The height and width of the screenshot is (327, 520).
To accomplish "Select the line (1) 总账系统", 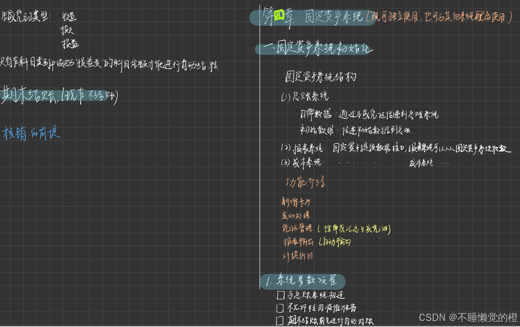I will (x=306, y=96).
